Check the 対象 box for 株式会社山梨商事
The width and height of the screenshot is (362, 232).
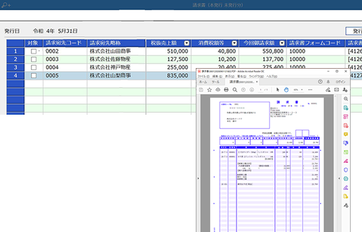pyautogui.click(x=34, y=76)
